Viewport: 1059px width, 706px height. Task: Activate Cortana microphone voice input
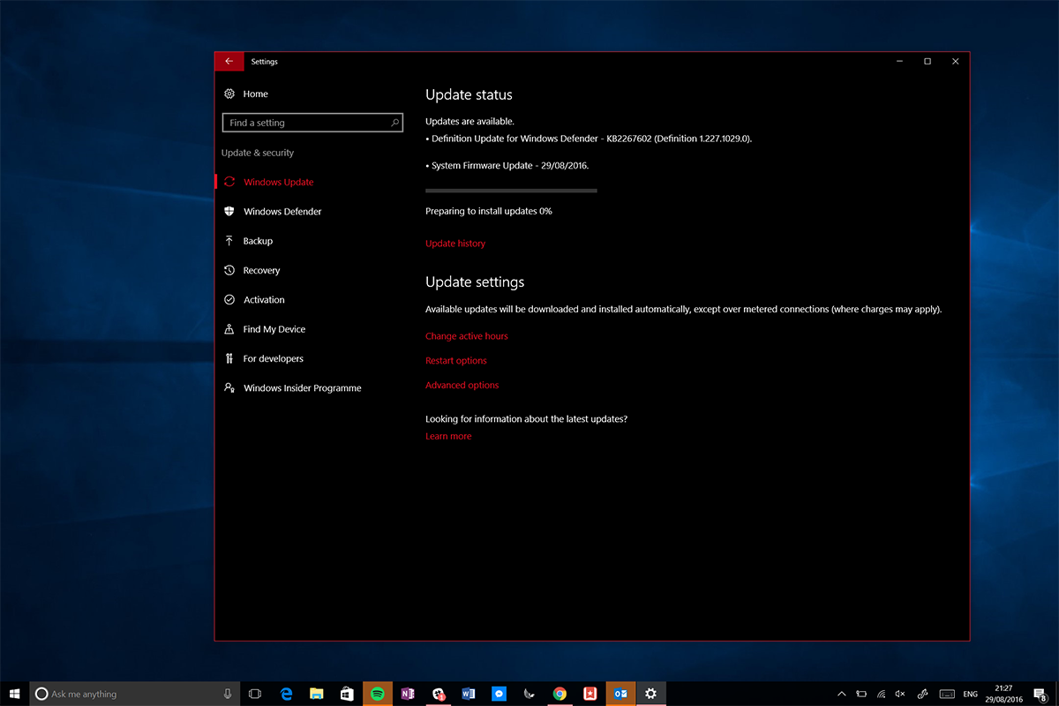pyautogui.click(x=227, y=694)
